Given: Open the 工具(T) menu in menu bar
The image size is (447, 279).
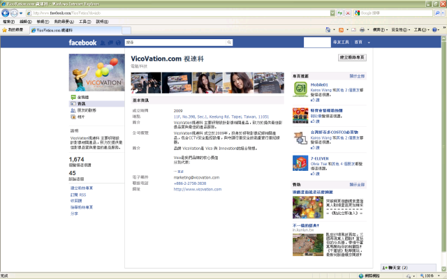Looking at the screenshot, I should point(85,22).
